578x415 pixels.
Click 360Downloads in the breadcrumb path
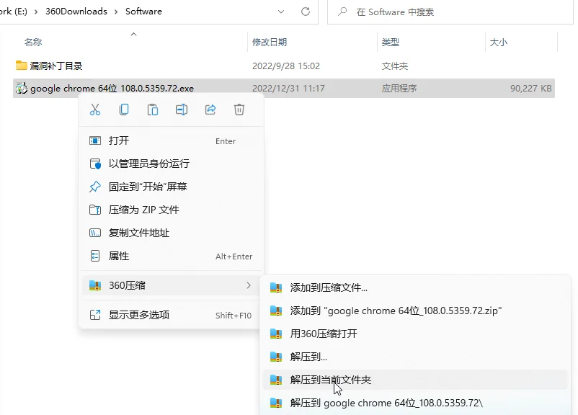click(x=76, y=12)
